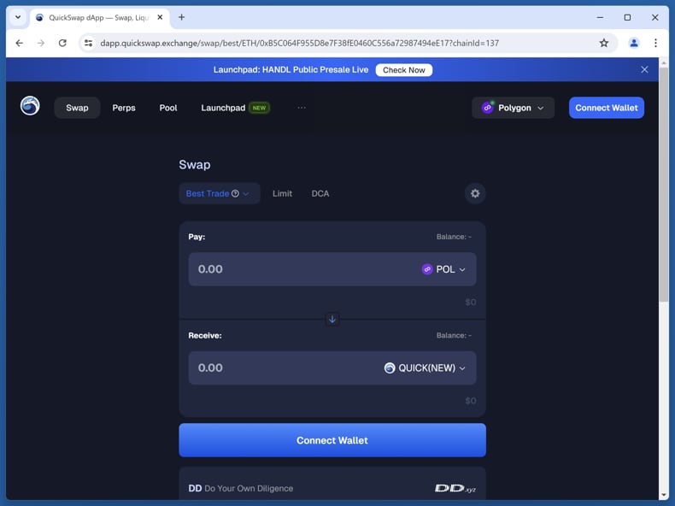Click the swap direction arrow between Pay and Receive
The width and height of the screenshot is (675, 506).
coord(332,319)
